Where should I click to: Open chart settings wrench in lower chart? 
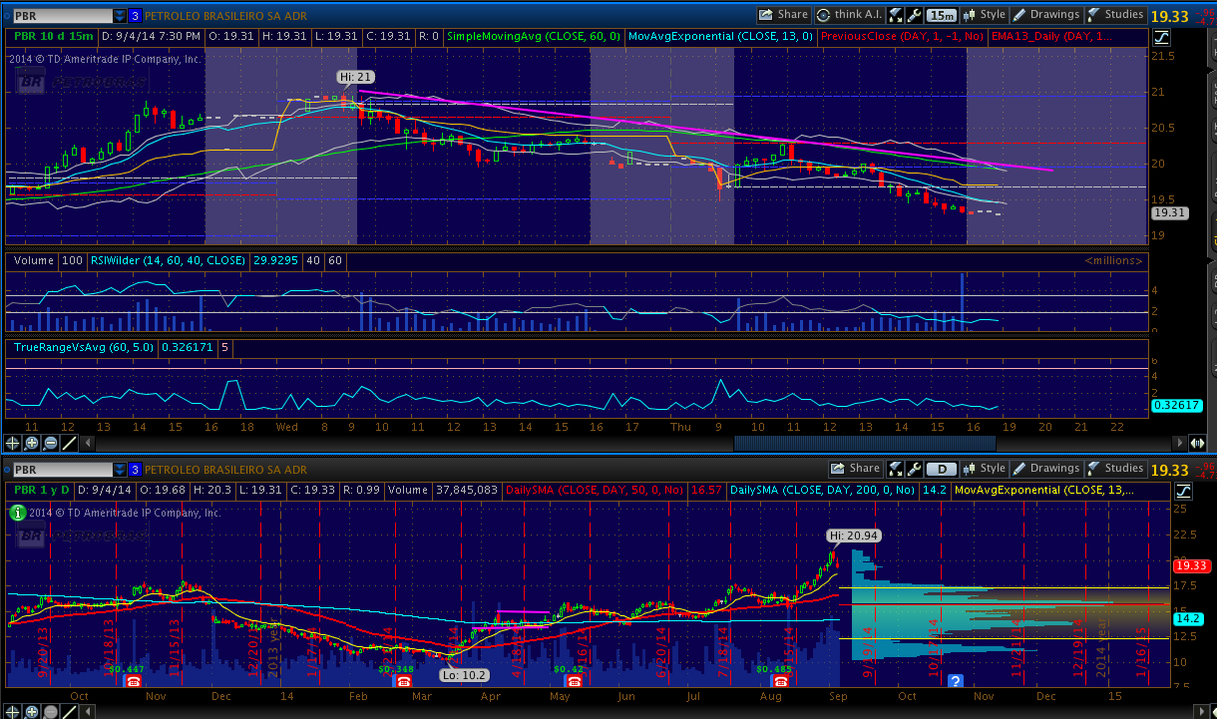click(x=914, y=469)
